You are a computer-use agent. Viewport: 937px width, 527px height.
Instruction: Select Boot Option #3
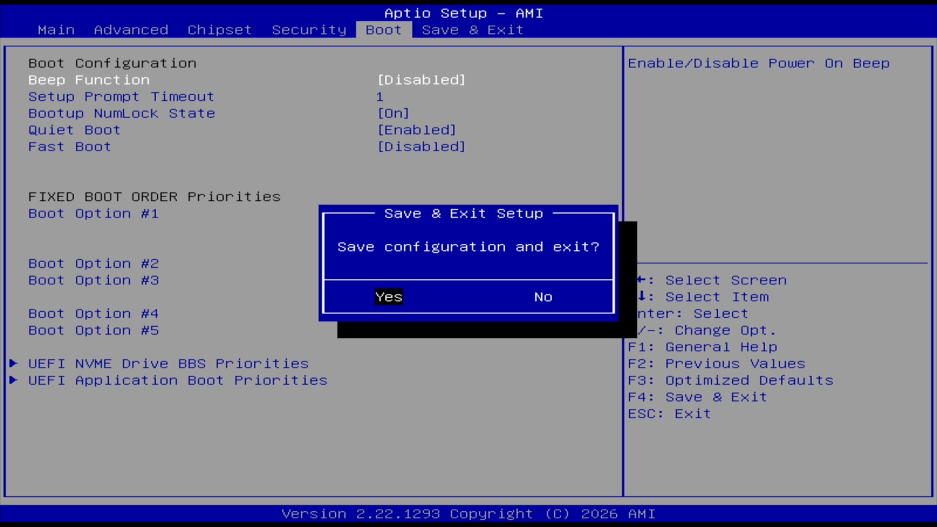(x=94, y=281)
